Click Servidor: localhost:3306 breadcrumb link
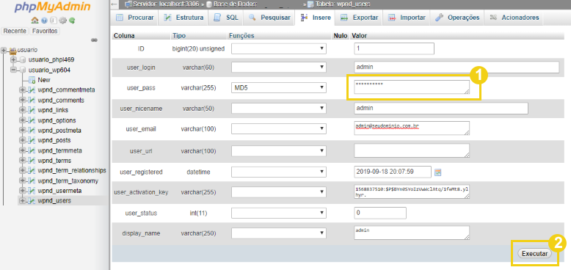This screenshot has width=571, height=270. [x=165, y=4]
